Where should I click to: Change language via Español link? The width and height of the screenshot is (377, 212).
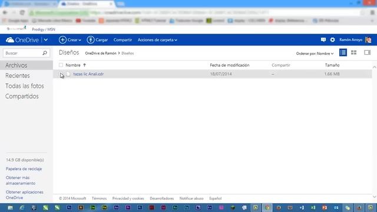pos(215,198)
